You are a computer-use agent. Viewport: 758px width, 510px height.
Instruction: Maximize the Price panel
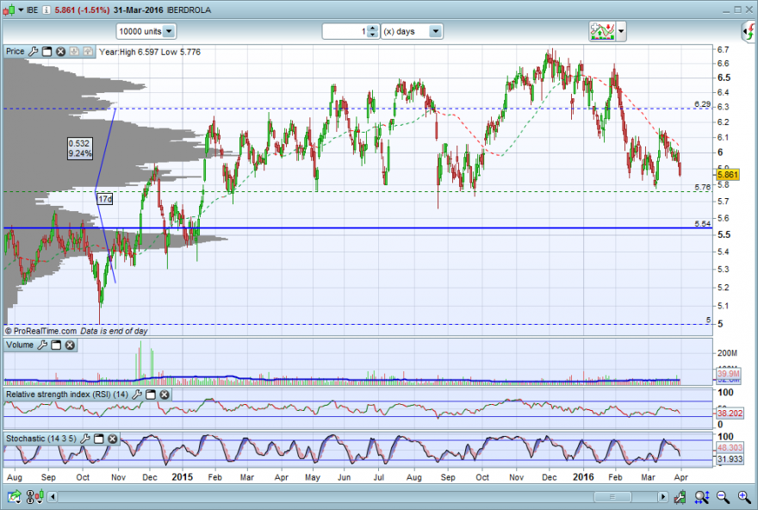(x=47, y=51)
